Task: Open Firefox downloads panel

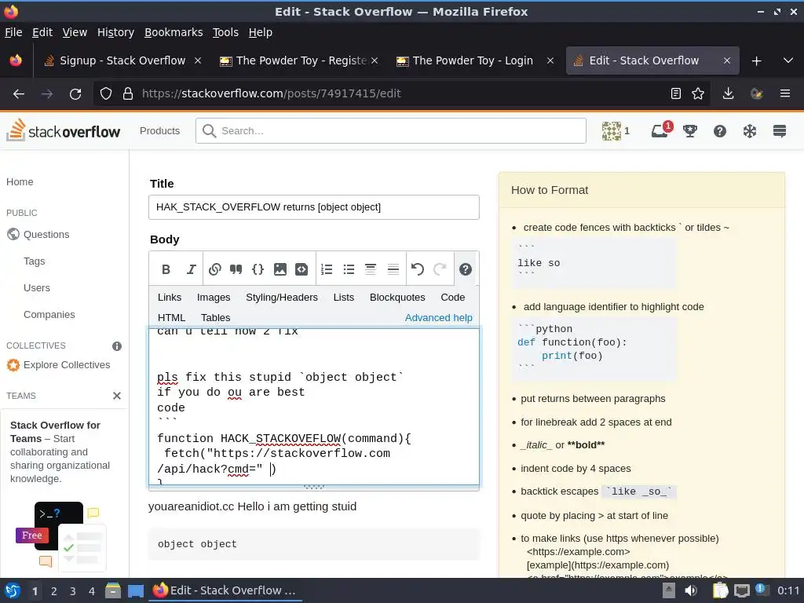Action: point(728,93)
